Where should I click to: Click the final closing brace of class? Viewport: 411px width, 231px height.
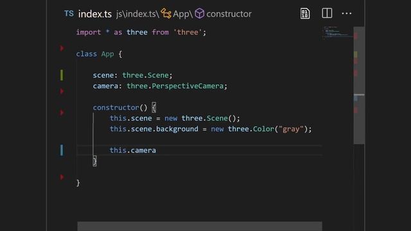pyautogui.click(x=78, y=183)
